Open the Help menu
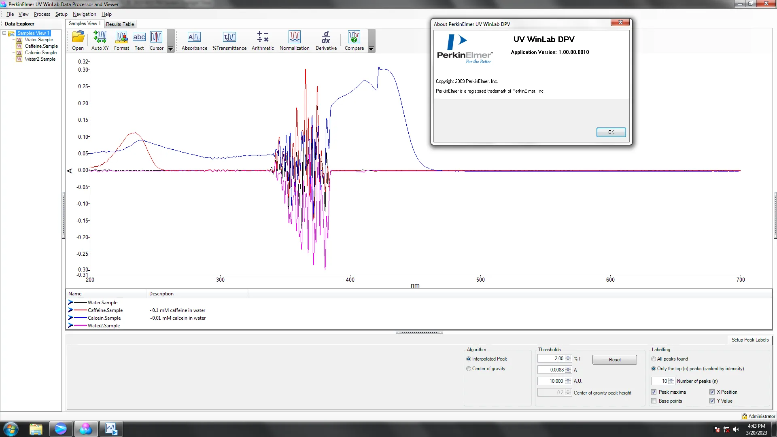Screen dimensions: 777x437 (106, 14)
